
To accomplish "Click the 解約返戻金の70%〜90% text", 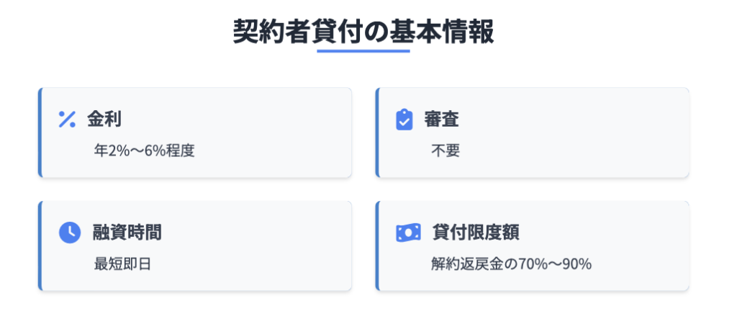I will click(511, 264).
